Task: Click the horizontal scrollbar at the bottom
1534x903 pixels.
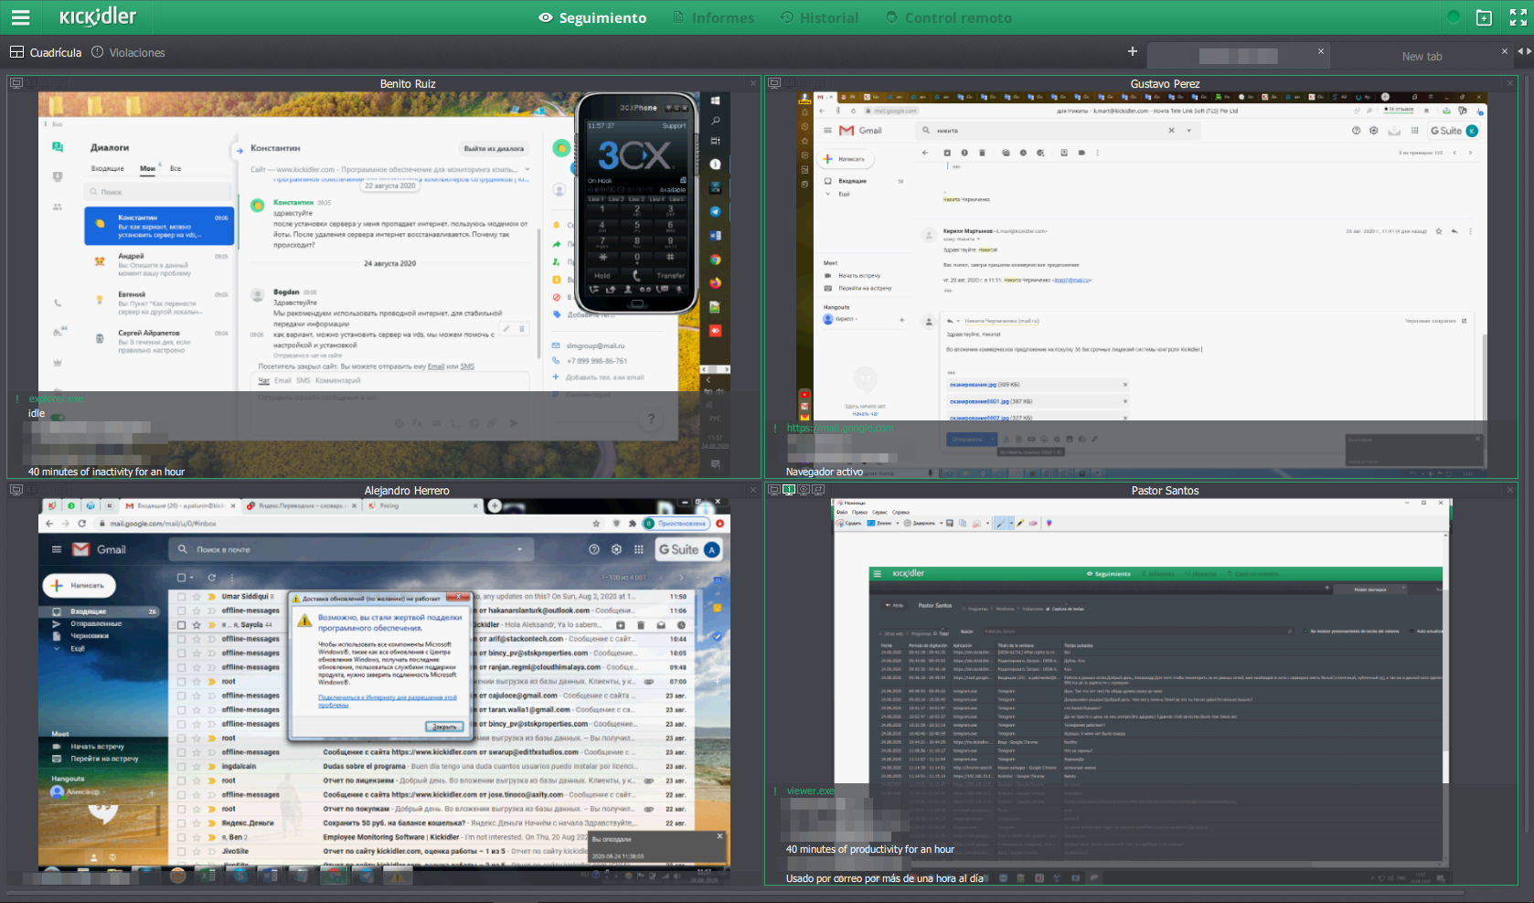Action: [736, 893]
